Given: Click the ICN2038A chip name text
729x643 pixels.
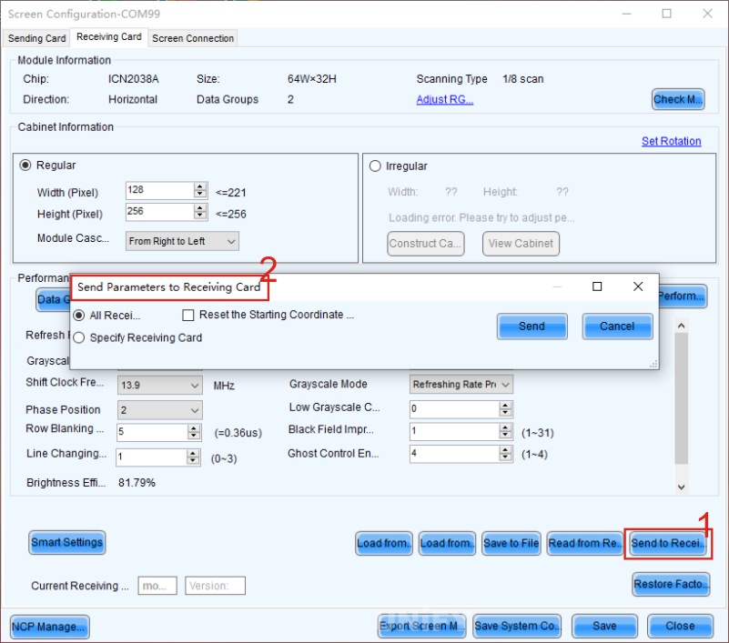Looking at the screenshot, I should pyautogui.click(x=134, y=79).
